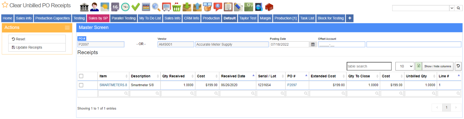
Task: Click the red factory icon
Action: point(269,7)
